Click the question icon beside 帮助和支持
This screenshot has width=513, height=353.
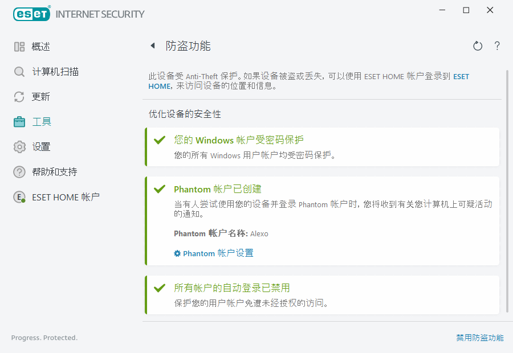[19, 172]
